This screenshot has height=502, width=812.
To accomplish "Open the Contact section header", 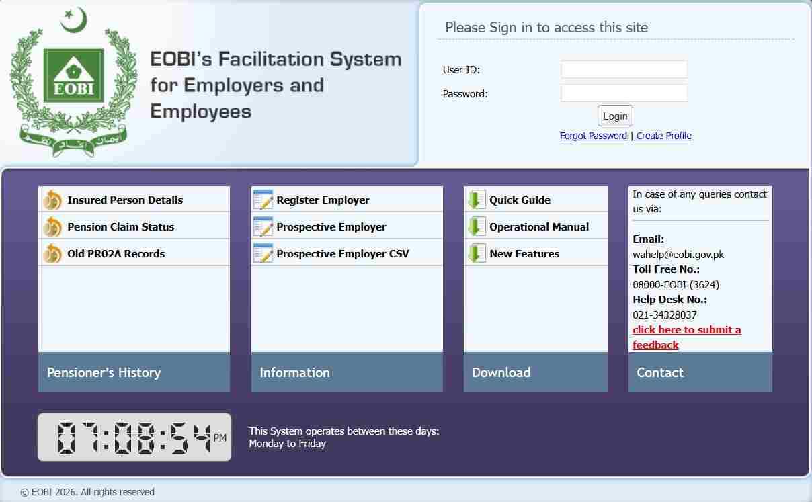I will (x=659, y=372).
